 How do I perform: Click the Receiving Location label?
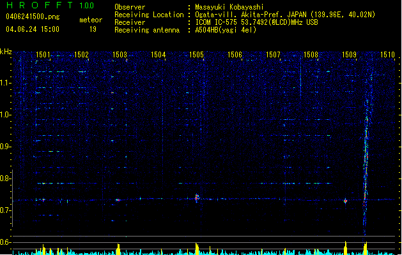coord(149,15)
